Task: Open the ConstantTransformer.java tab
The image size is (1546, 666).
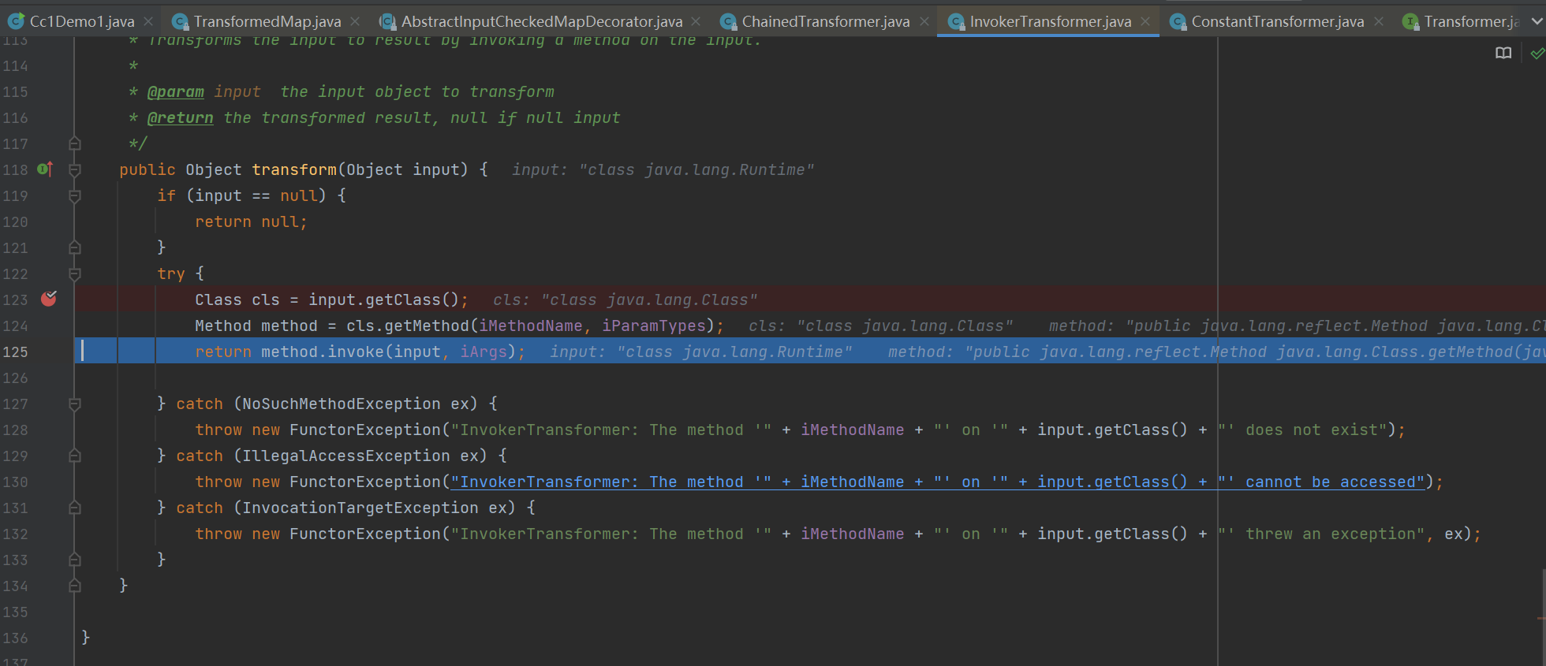Action: coord(1278,21)
